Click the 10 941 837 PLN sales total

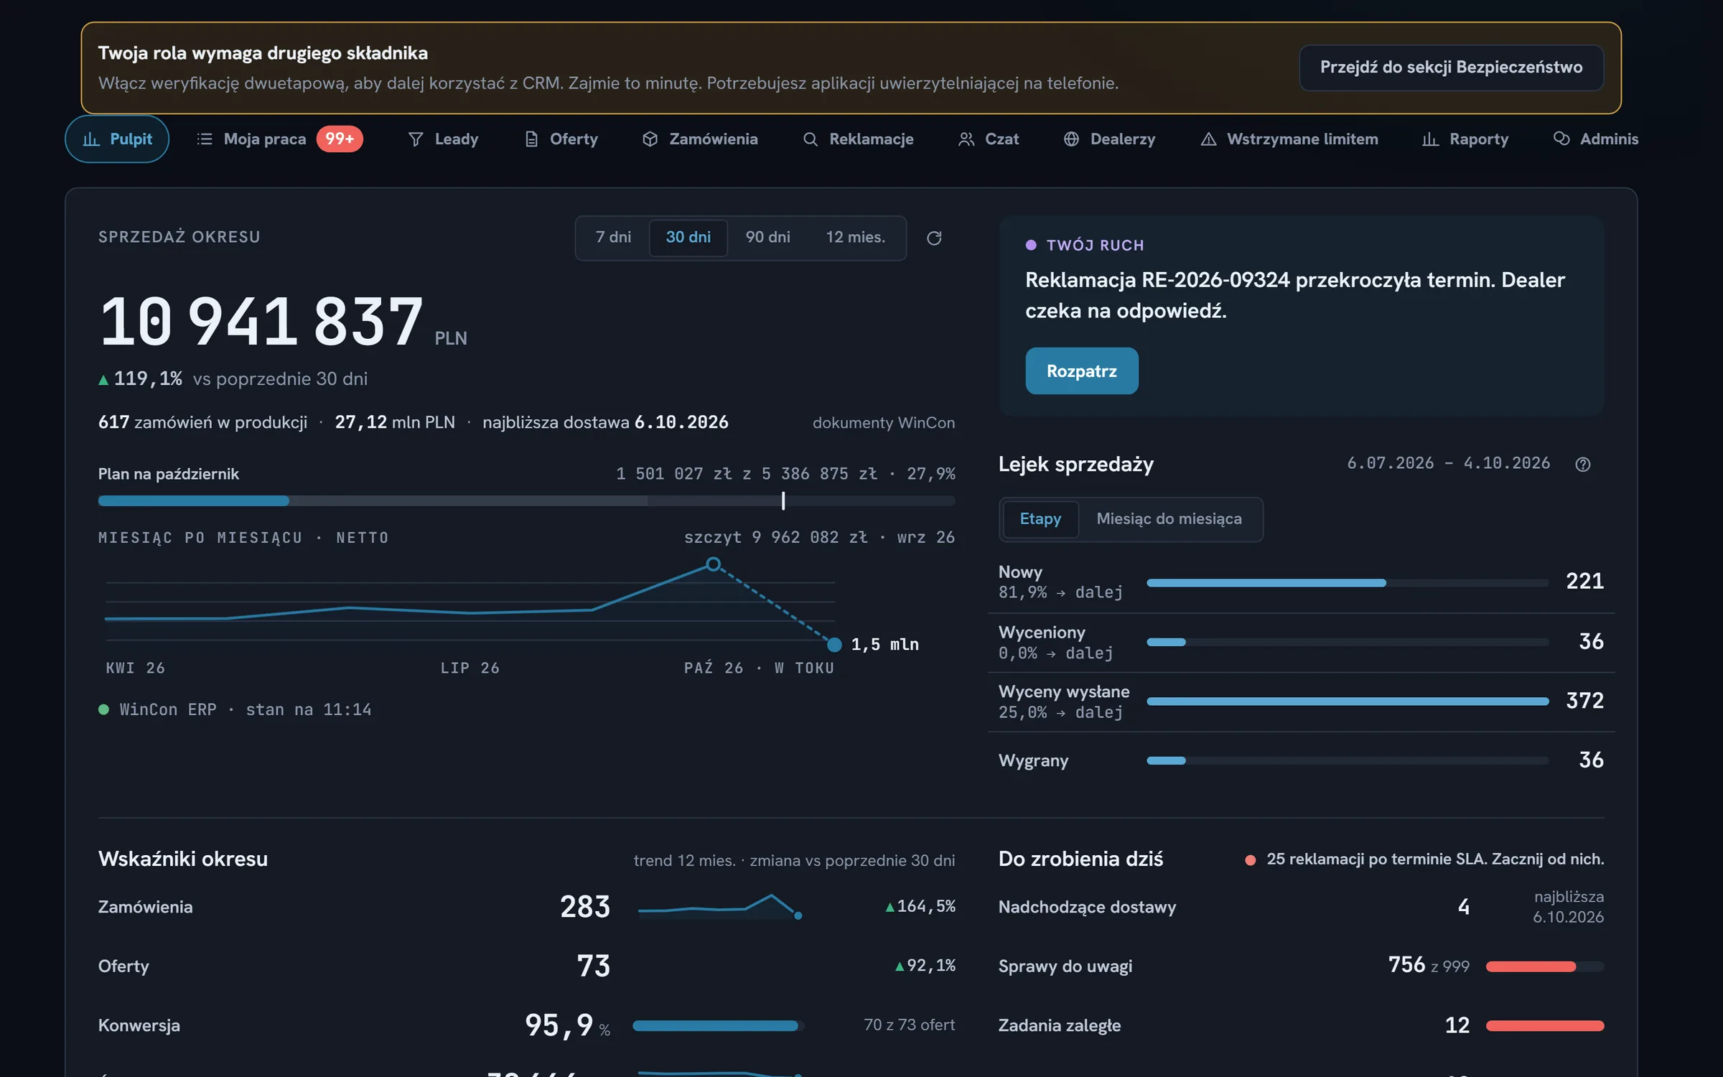coord(282,322)
